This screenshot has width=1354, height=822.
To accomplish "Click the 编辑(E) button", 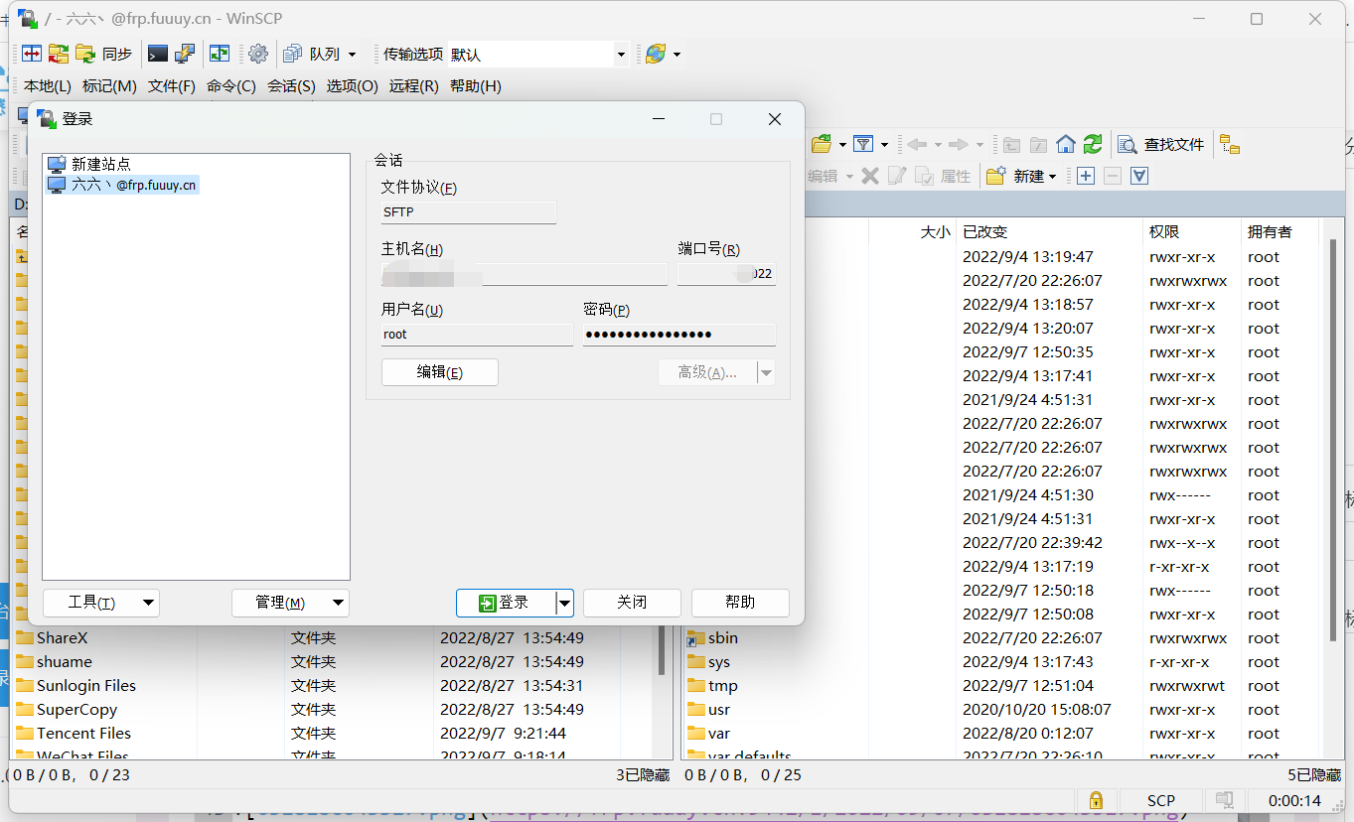I will click(439, 372).
